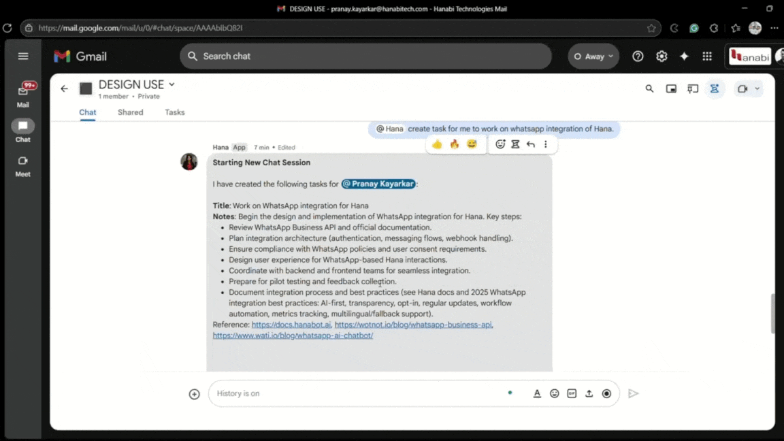The image size is (784, 441).
Task: Toggle chat history with the hourglass icon
Action: pyautogui.click(x=715, y=88)
